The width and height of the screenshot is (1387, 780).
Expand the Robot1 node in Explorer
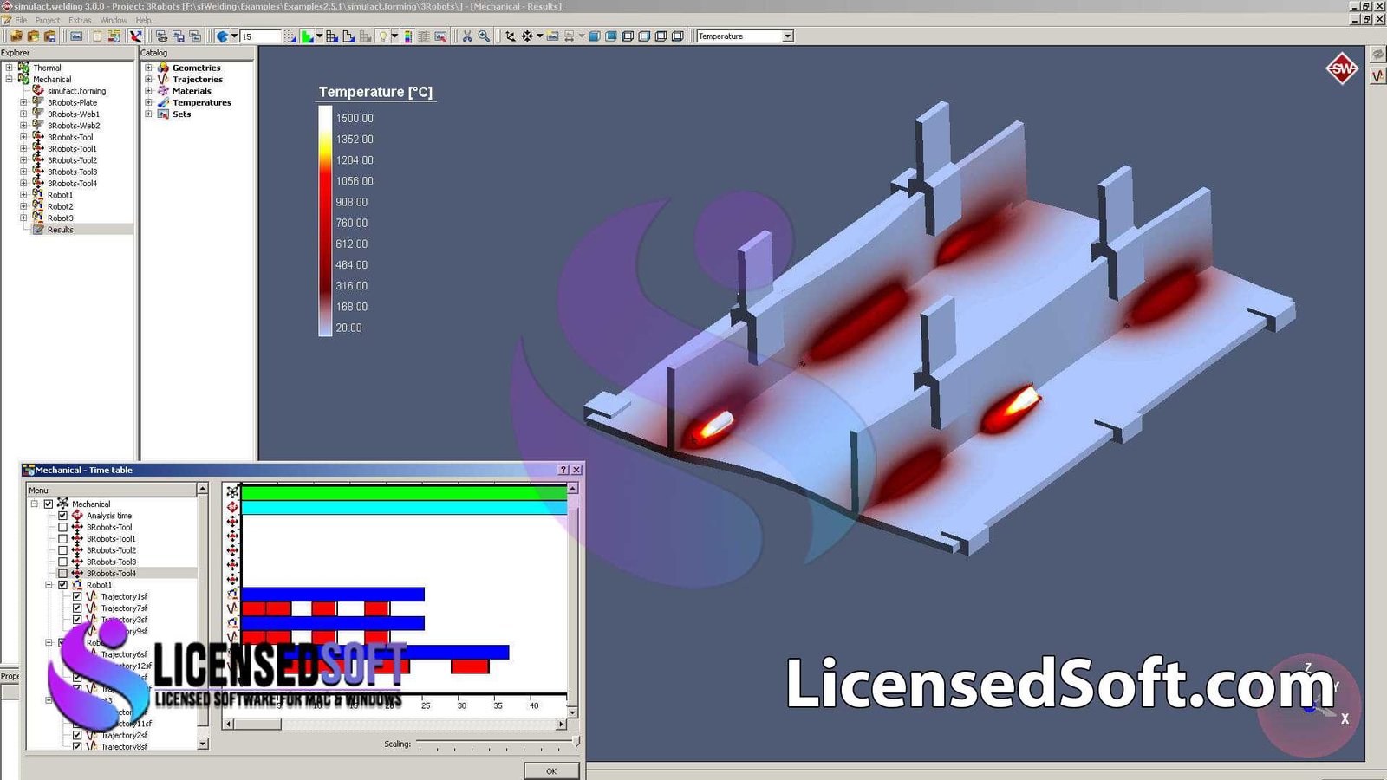pos(23,195)
